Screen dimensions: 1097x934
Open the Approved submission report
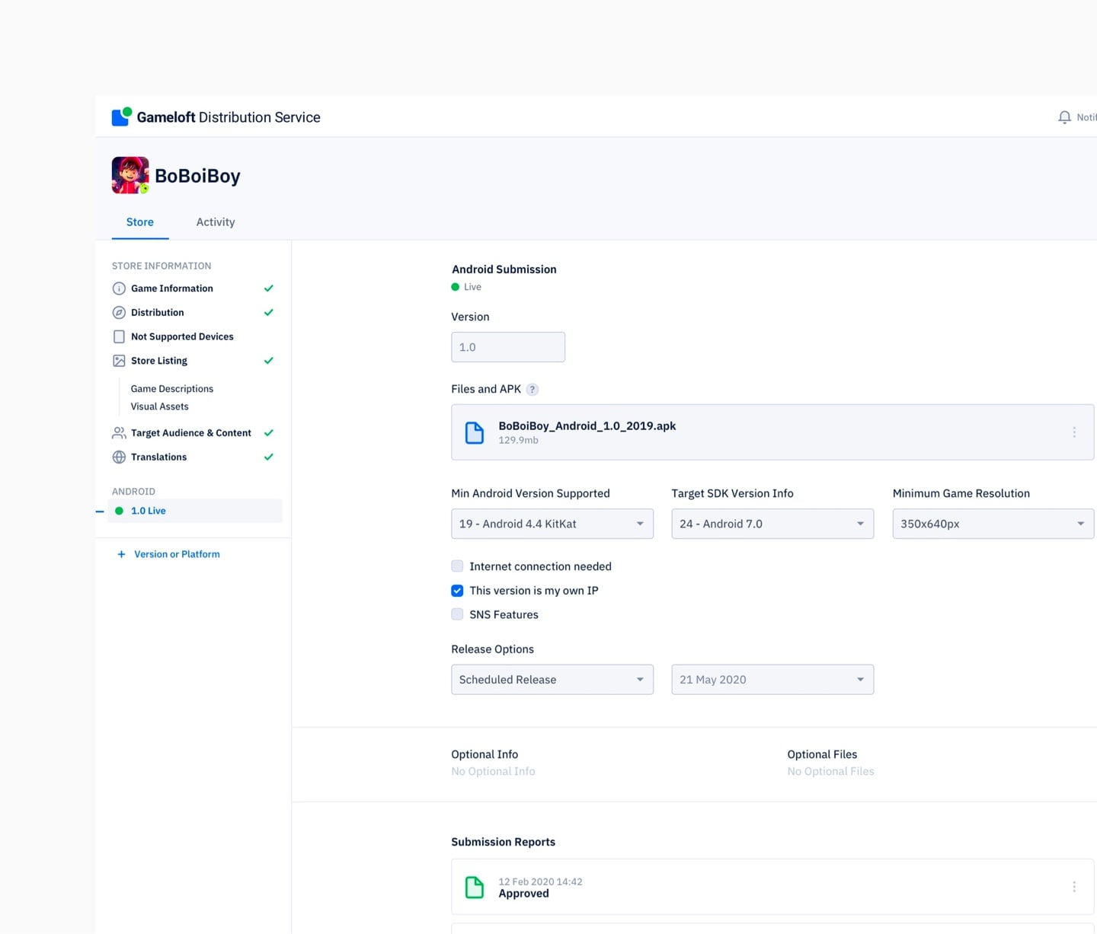[x=772, y=887]
